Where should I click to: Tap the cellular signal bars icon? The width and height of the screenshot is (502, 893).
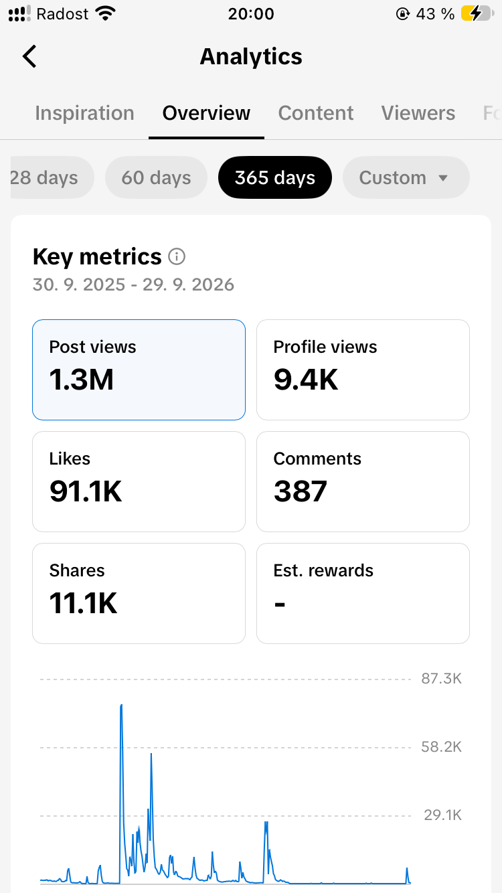pos(19,13)
